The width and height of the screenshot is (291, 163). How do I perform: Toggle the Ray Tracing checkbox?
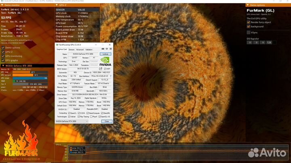click(79, 117)
